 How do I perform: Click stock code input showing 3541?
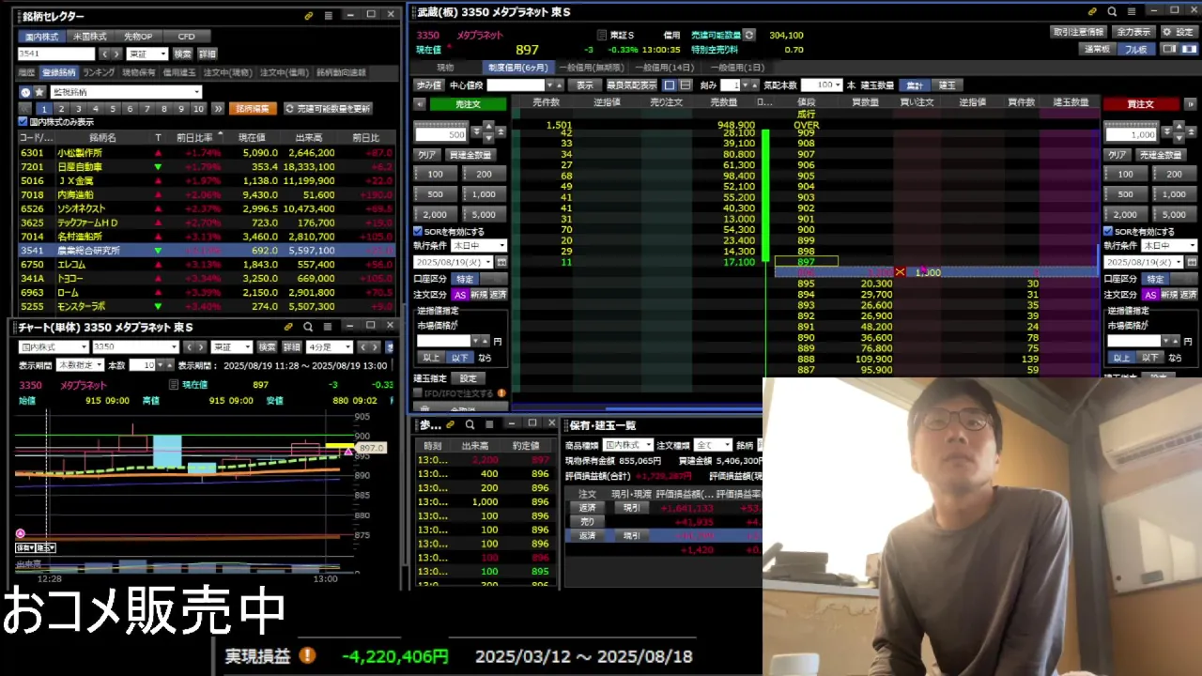tap(56, 54)
